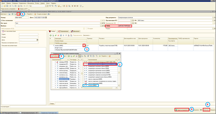The height and width of the screenshot is (114, 216).
Task: Click the Redo arrow in main toolbar
Action: tap(27, 6)
